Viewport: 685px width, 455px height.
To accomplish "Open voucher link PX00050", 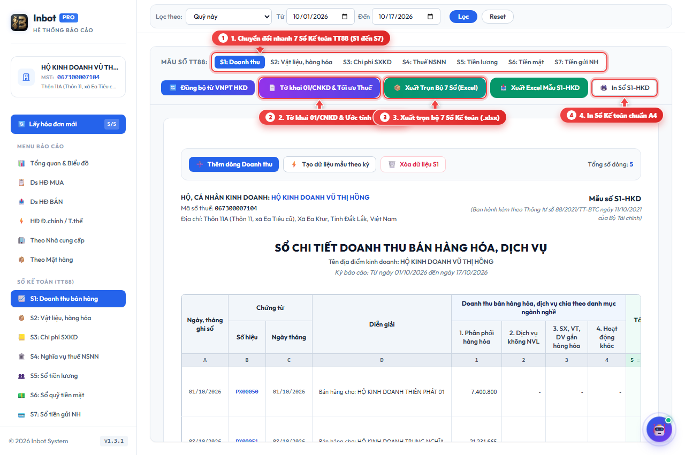I will (x=247, y=392).
